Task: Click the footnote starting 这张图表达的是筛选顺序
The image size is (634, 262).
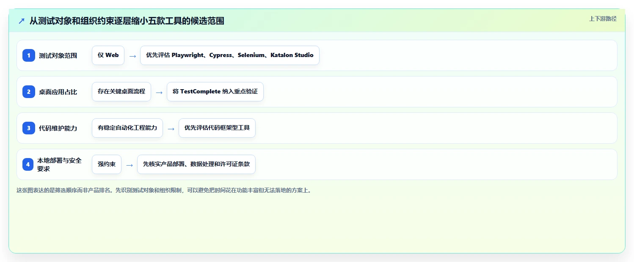Action: 165,190
